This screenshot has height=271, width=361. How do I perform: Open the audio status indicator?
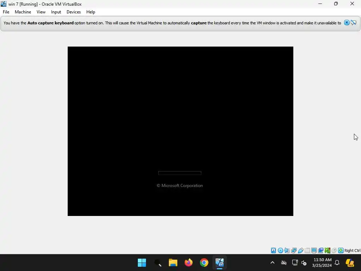point(287,250)
